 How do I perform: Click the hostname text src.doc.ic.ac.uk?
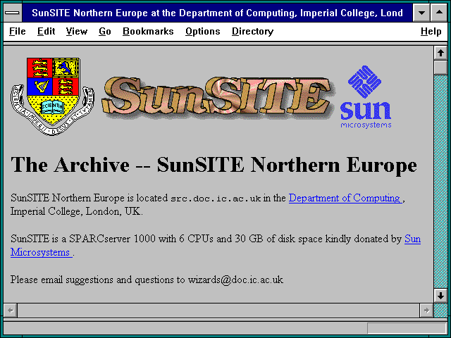click(216, 199)
